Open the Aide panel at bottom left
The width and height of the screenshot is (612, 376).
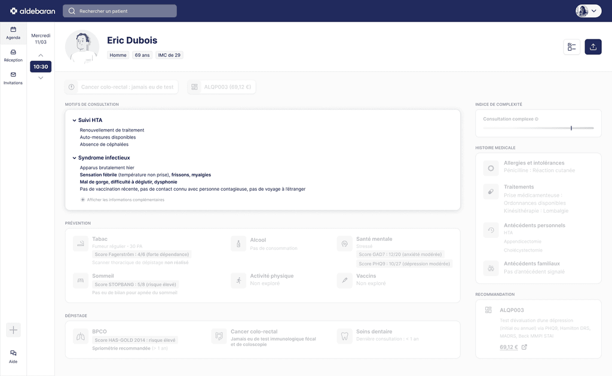[13, 356]
